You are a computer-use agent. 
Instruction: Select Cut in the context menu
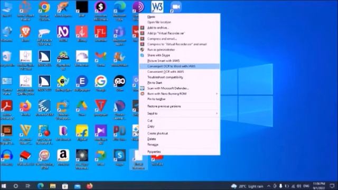pos(180,120)
